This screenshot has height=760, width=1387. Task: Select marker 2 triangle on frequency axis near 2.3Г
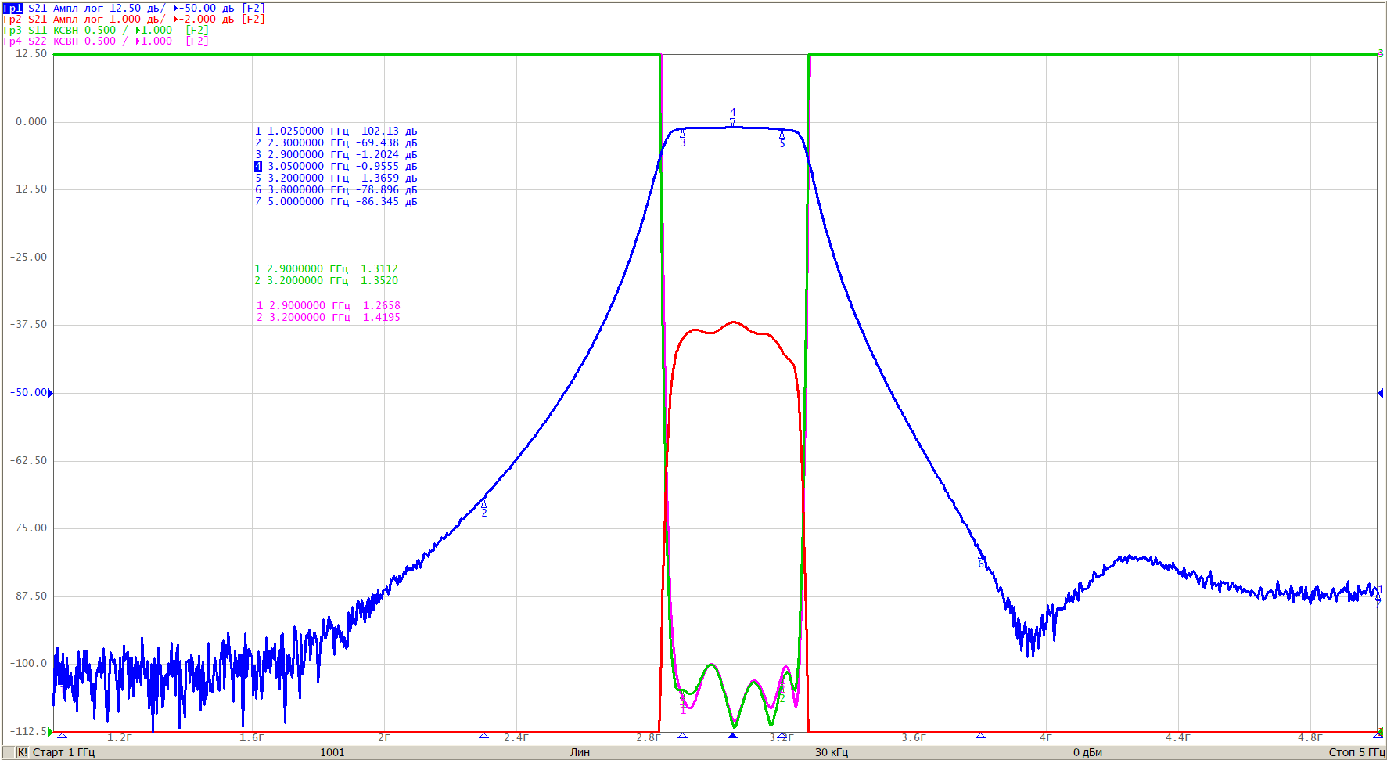click(x=483, y=736)
